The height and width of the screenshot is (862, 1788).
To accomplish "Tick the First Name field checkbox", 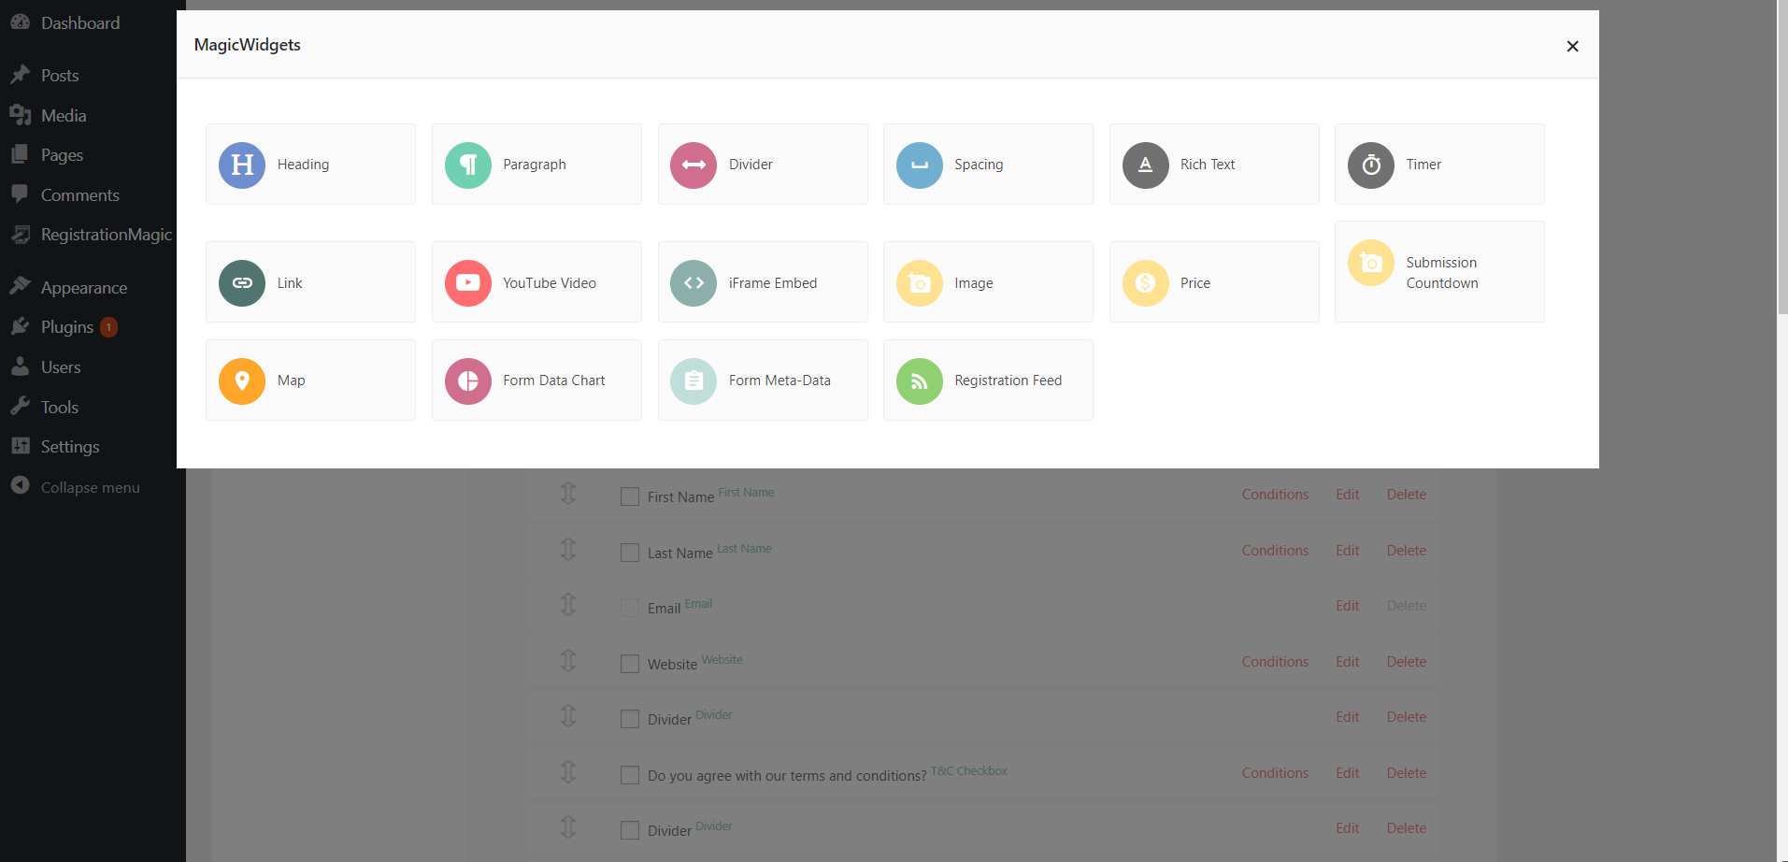I will click(x=630, y=496).
